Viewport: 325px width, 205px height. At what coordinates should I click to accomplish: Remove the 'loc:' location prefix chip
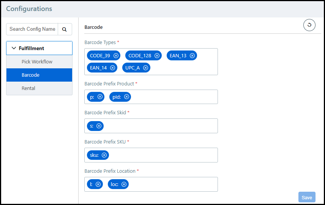(x=124, y=184)
